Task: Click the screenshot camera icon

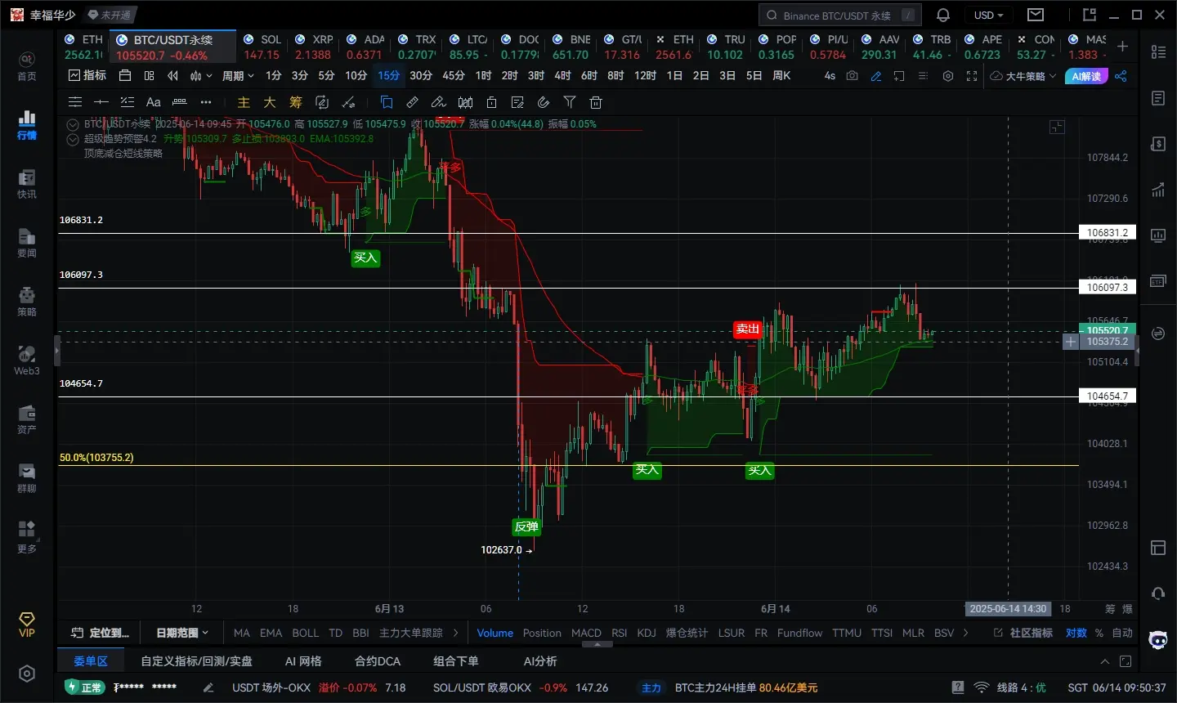Action: pos(853,76)
